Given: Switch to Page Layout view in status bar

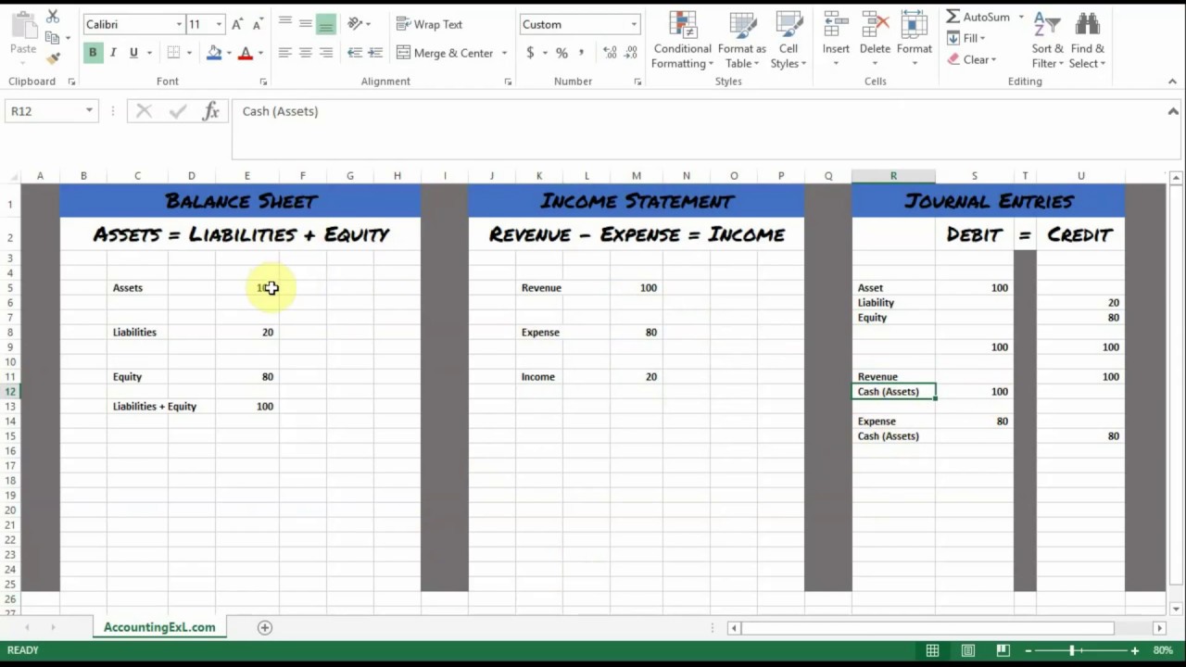Looking at the screenshot, I should [968, 650].
